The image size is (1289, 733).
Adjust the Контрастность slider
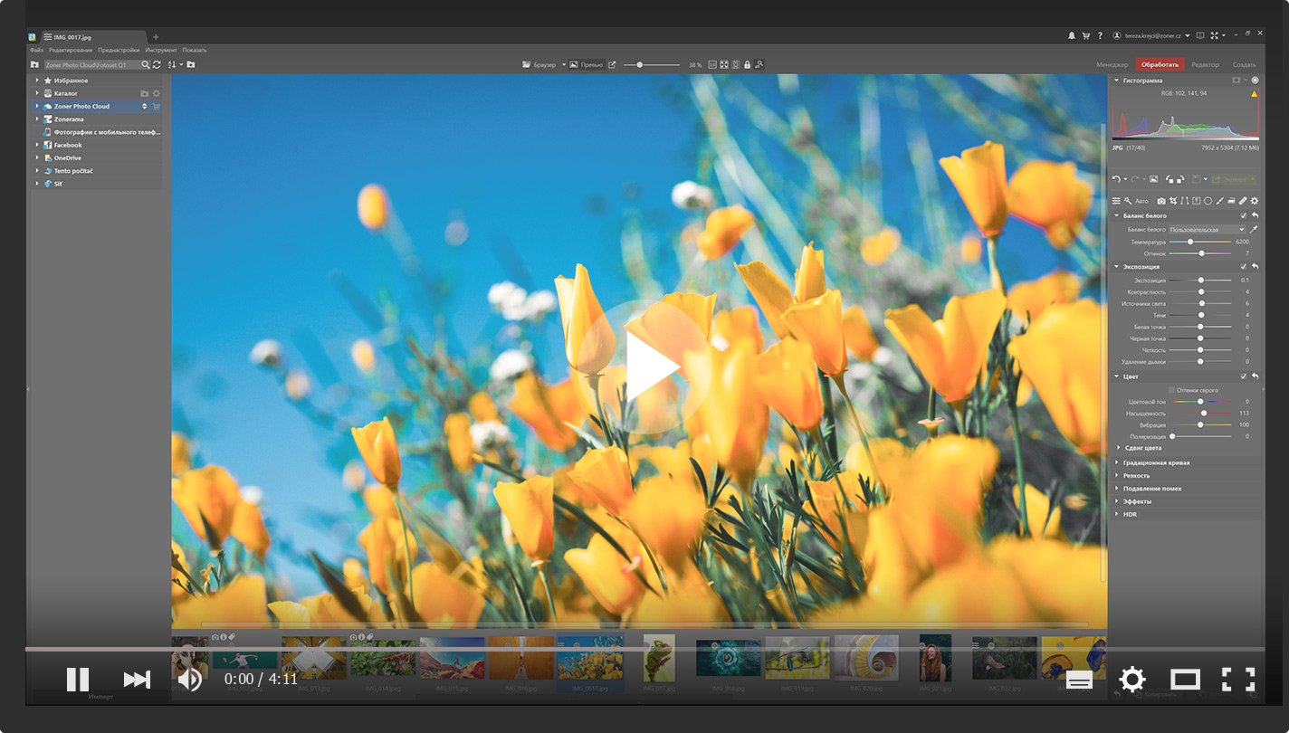point(1199,292)
